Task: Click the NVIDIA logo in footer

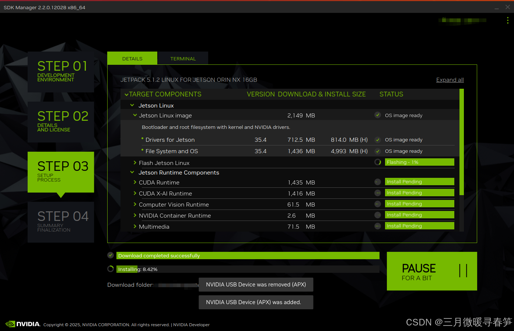Action: pyautogui.click(x=23, y=324)
